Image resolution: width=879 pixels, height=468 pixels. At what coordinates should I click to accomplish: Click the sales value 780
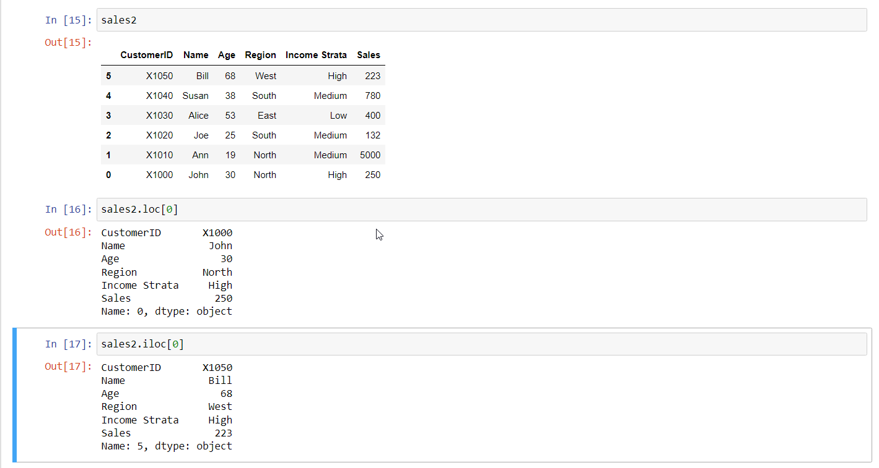373,96
